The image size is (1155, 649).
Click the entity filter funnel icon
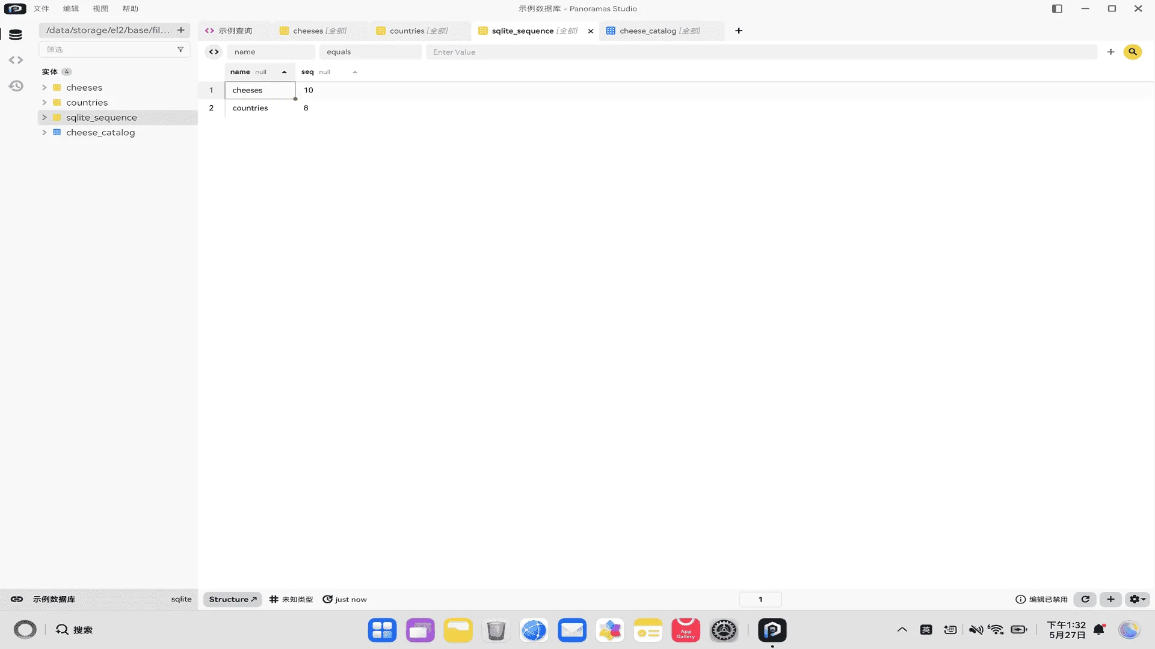(x=180, y=49)
